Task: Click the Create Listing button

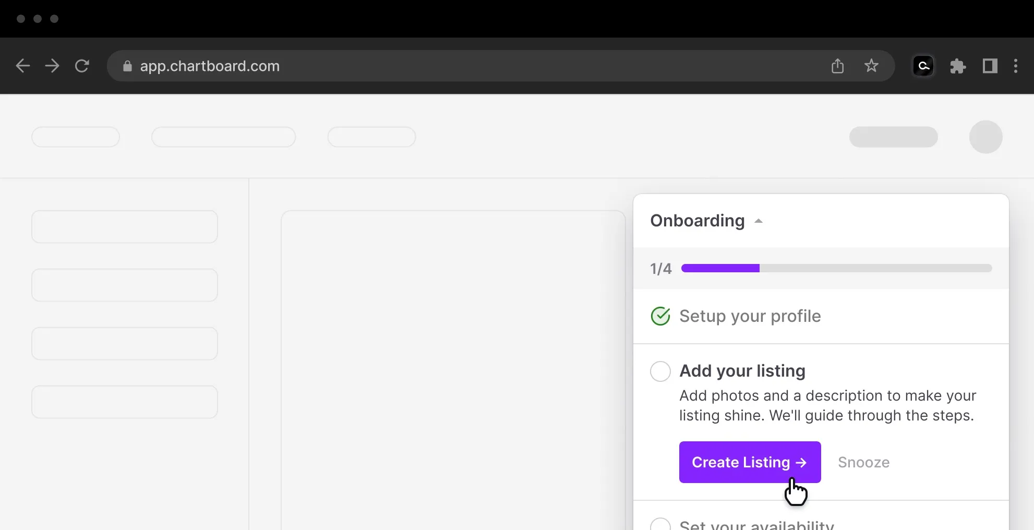Action: coord(750,462)
